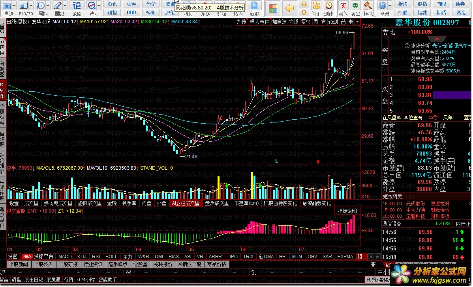Open the colorful four-square layout icon

(x=273, y=8)
